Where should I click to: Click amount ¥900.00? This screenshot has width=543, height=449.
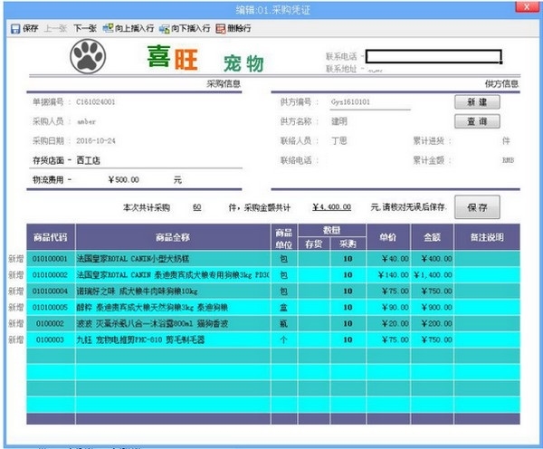click(x=437, y=307)
